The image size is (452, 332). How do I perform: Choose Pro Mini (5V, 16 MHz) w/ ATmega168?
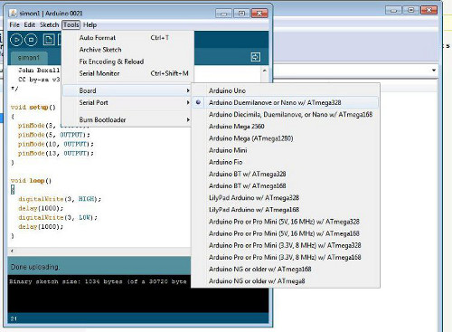tap(286, 233)
